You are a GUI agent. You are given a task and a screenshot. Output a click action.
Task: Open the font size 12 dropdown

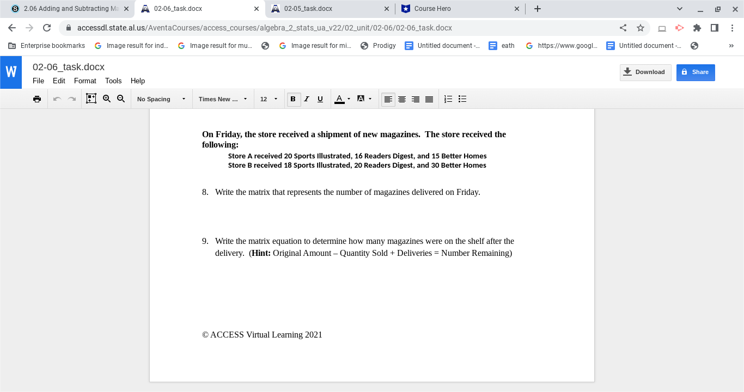[269, 99]
